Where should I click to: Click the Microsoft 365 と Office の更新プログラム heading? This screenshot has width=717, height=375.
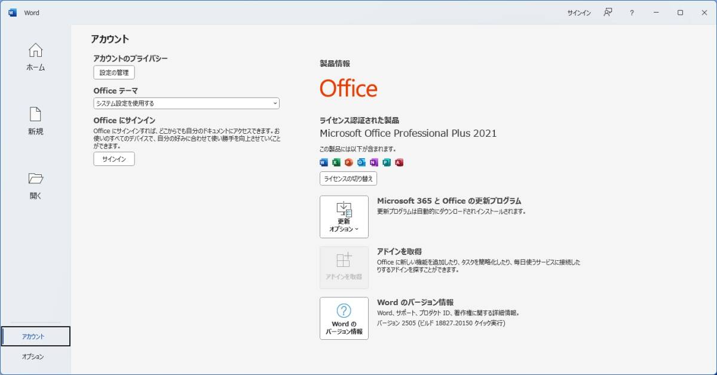449,201
